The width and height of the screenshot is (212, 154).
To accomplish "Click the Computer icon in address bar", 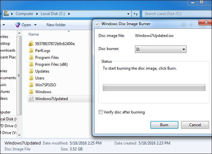I will pyautogui.click(x=6, y=13).
